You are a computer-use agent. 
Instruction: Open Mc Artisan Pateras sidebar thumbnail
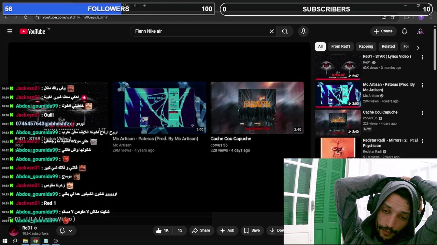point(338,95)
